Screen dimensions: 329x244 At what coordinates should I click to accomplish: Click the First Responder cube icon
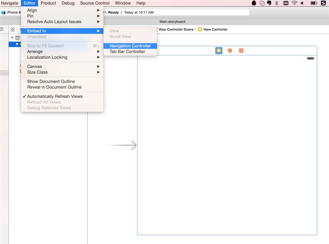coord(230,51)
